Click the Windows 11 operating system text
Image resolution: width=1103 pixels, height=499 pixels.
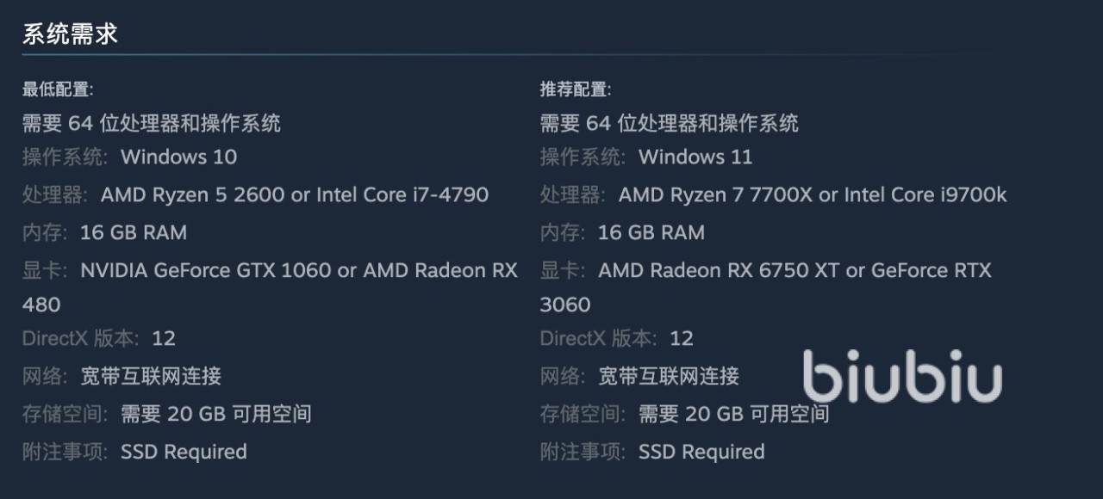pos(695,157)
